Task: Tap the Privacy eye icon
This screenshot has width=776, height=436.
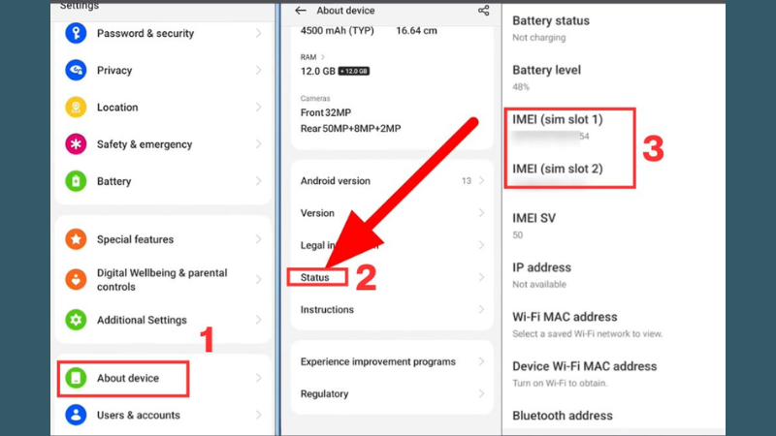Action: point(76,70)
